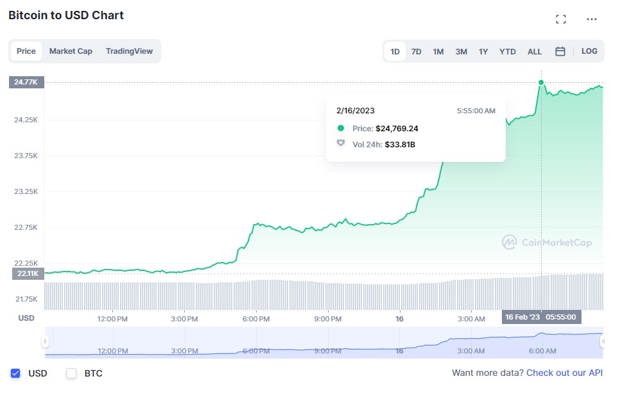Click the 16 Feb '23 05:55:00 time marker

541,317
